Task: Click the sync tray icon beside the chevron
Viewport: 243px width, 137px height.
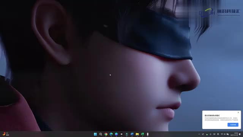Action: point(203,134)
